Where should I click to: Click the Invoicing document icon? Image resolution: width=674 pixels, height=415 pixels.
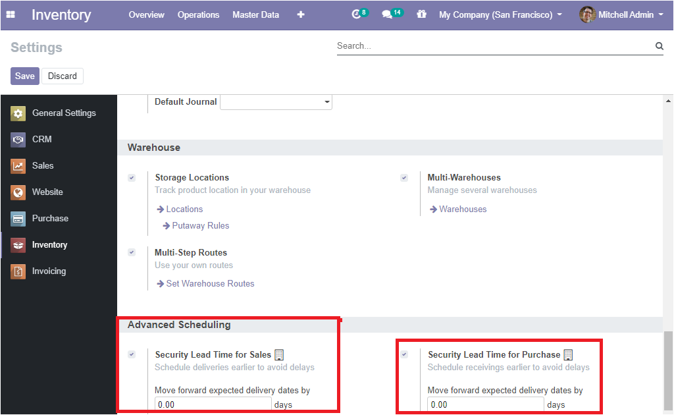click(18, 271)
